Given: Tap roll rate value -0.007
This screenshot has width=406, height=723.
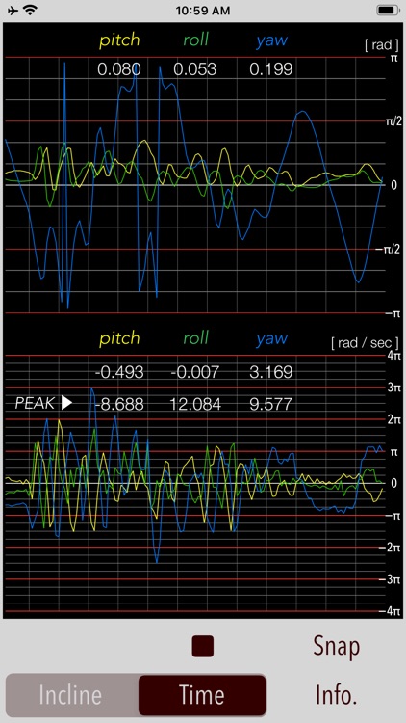Looking at the screenshot, I should click(x=195, y=372).
